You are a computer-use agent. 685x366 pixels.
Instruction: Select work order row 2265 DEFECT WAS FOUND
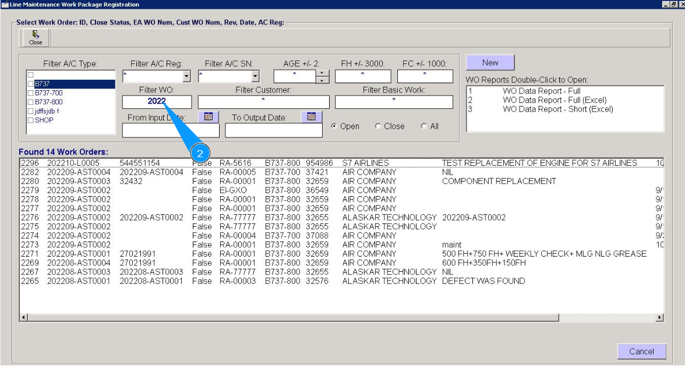tap(341, 281)
